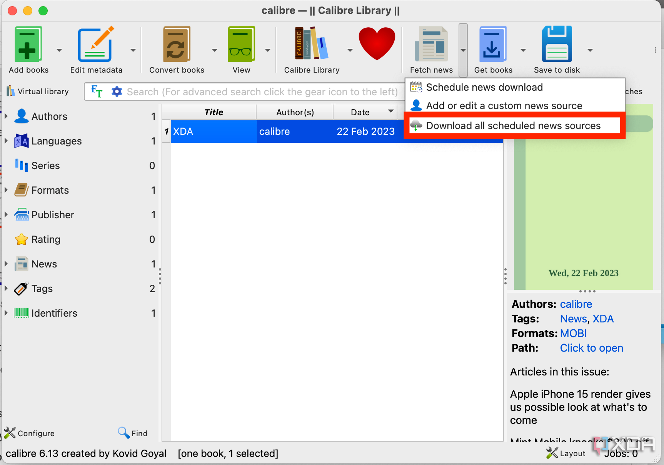Choose Add or edit a custom news source
664x465 pixels.
click(514, 106)
